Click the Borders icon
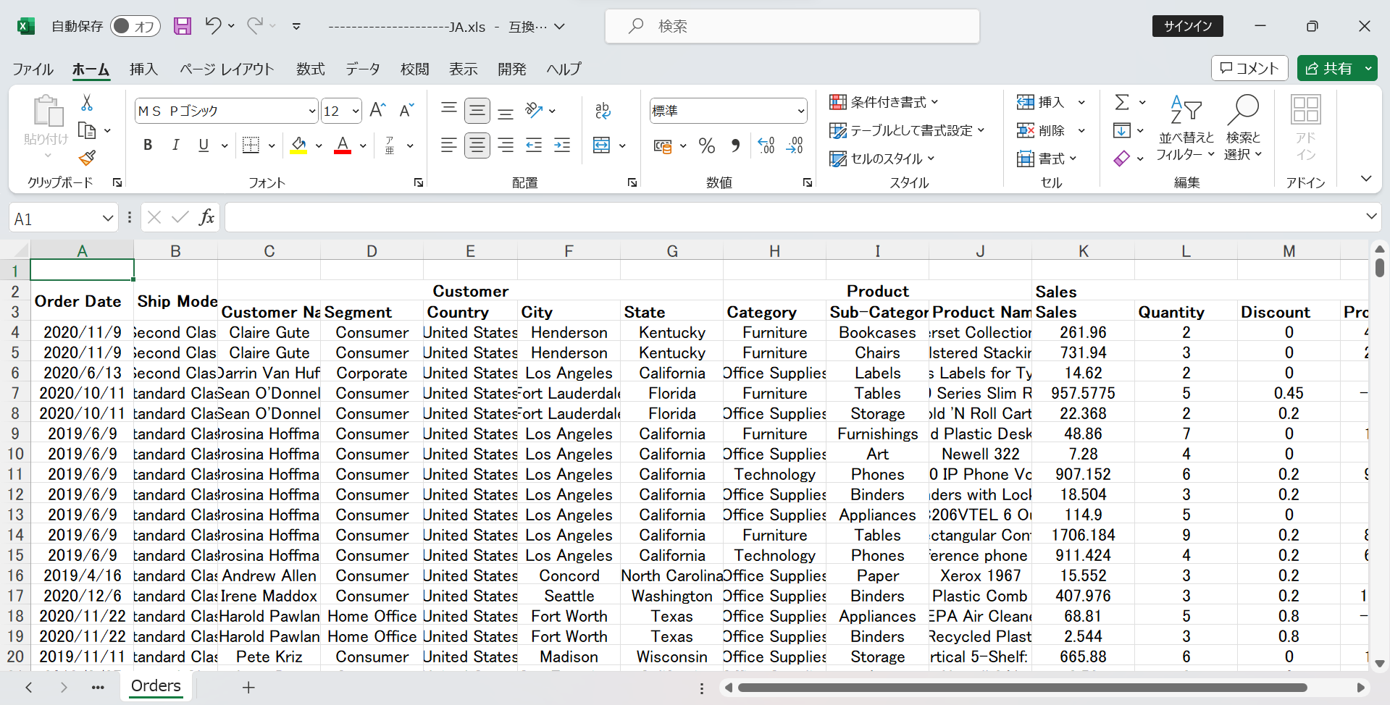This screenshot has width=1390, height=705. pyautogui.click(x=251, y=145)
